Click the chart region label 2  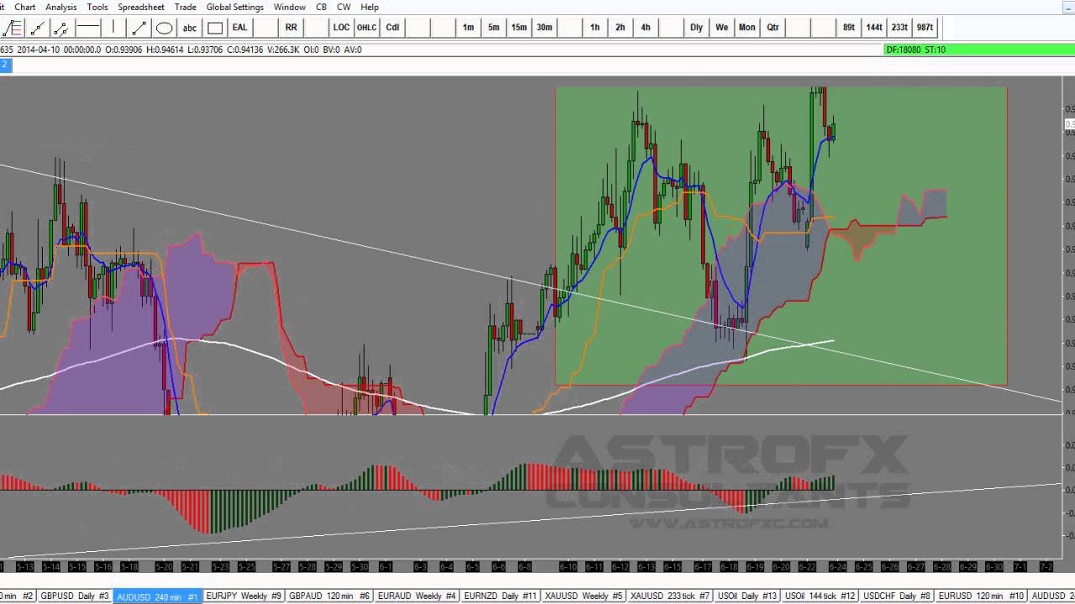coord(5,65)
